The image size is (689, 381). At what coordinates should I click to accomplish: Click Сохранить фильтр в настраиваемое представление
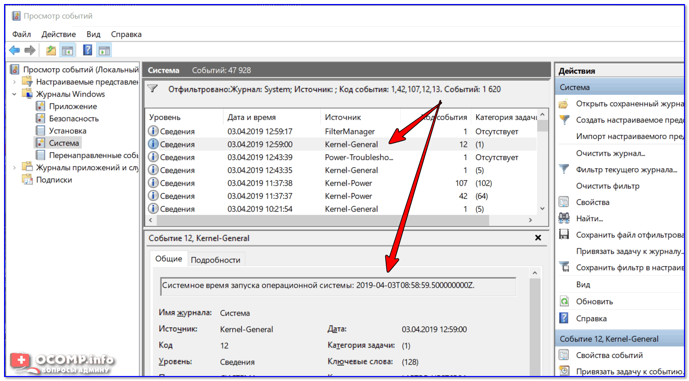coord(630,268)
